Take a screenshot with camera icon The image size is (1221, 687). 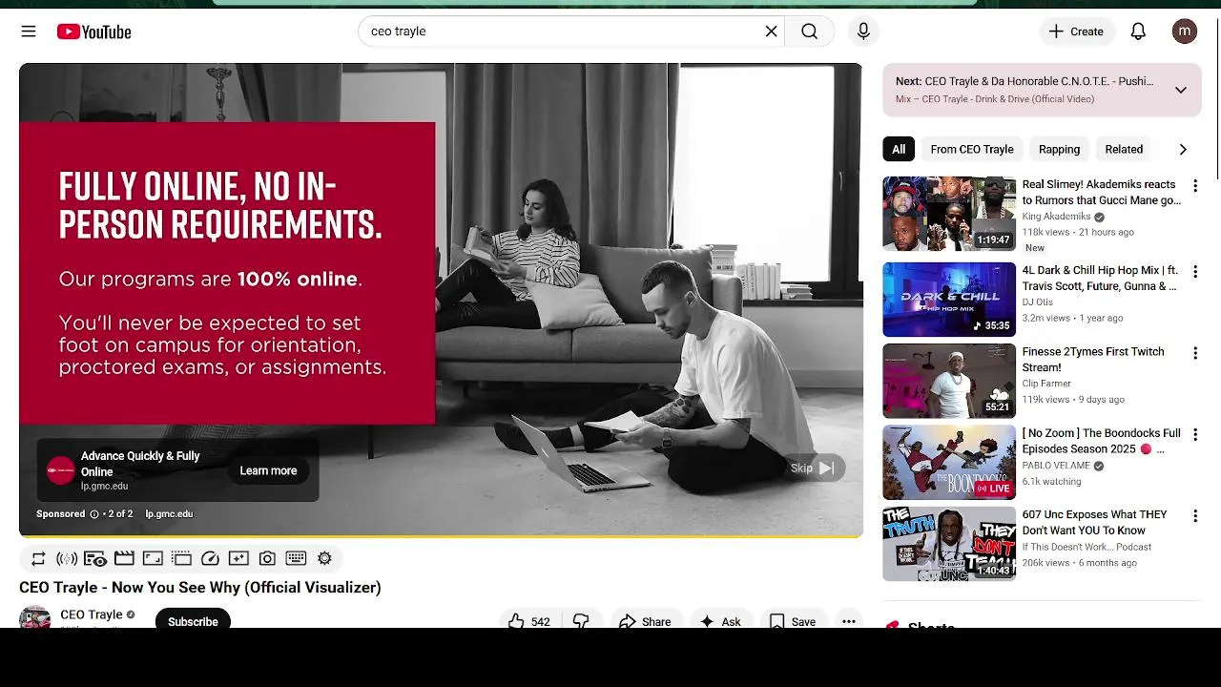coord(267,558)
